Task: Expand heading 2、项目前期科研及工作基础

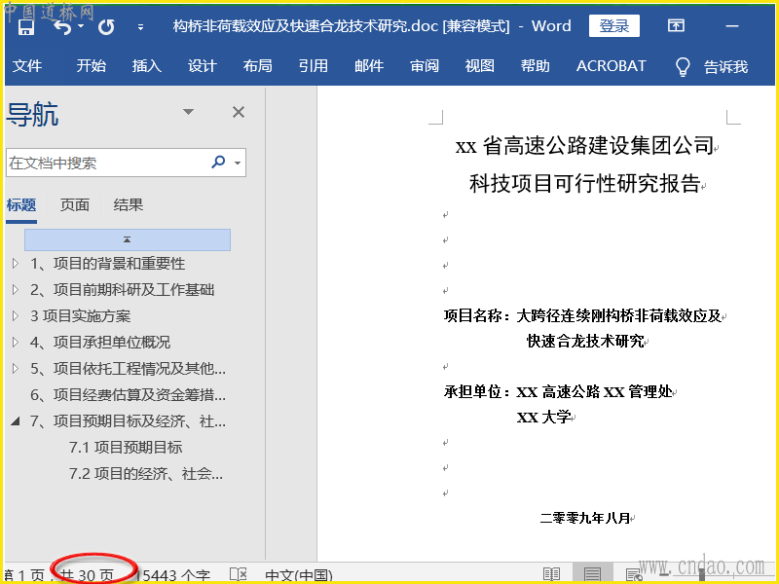Action: coord(16,289)
